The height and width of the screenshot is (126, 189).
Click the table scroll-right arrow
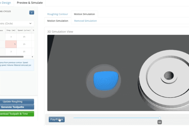click(x=32, y=57)
